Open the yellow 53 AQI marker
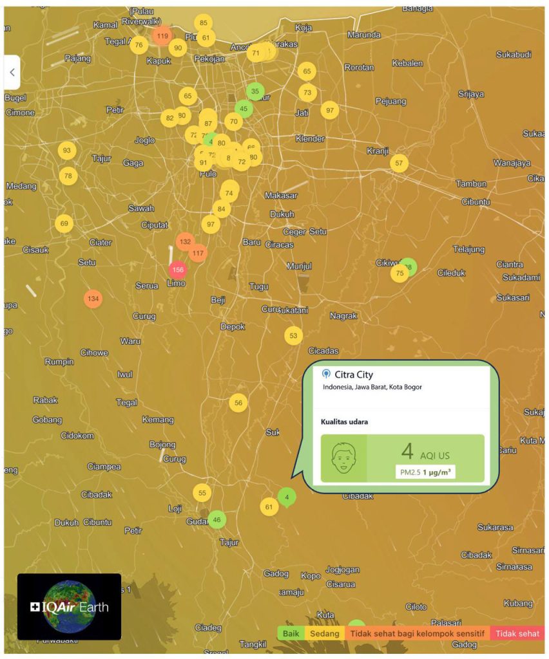 pos(294,335)
